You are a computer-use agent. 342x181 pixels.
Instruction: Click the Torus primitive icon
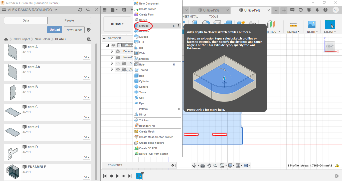[136, 92]
